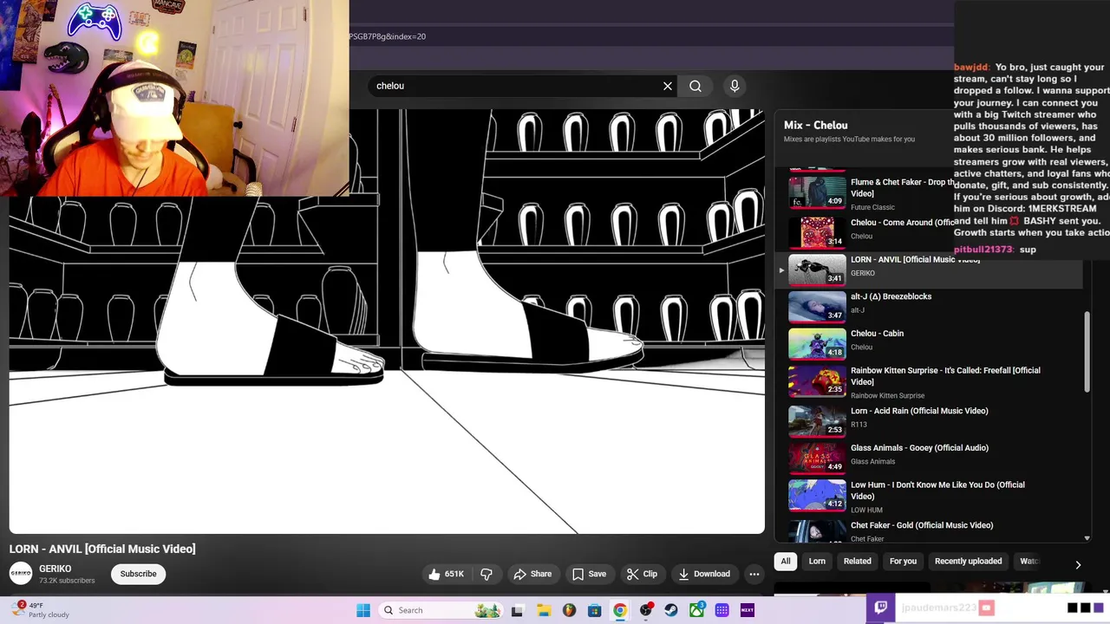
Task: Open the GERIKO channel name link
Action: click(55, 569)
